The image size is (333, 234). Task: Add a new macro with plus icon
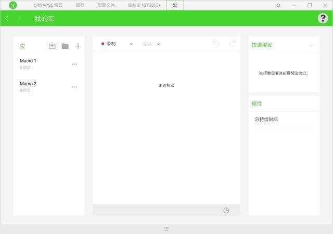78,46
